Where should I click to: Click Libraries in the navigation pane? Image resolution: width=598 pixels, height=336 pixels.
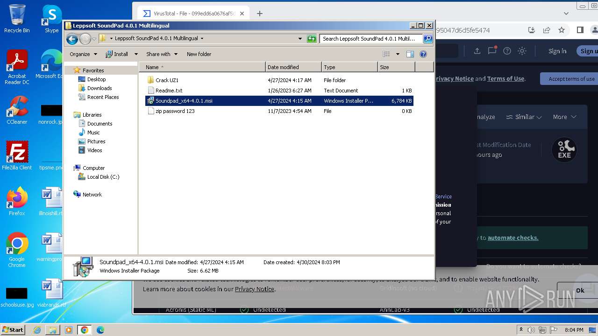pyautogui.click(x=92, y=115)
